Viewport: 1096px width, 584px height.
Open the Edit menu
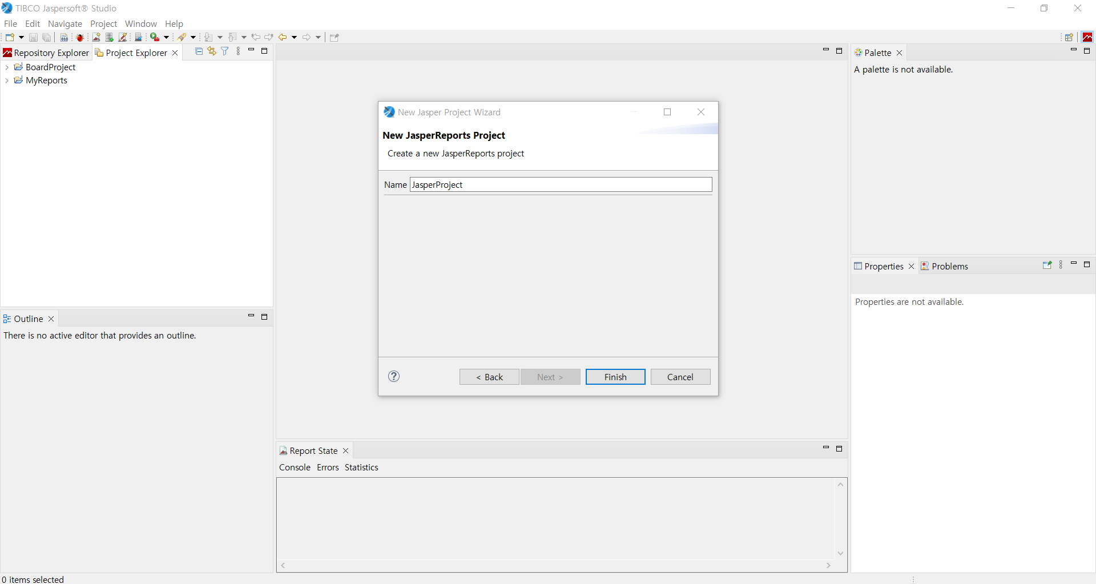33,24
